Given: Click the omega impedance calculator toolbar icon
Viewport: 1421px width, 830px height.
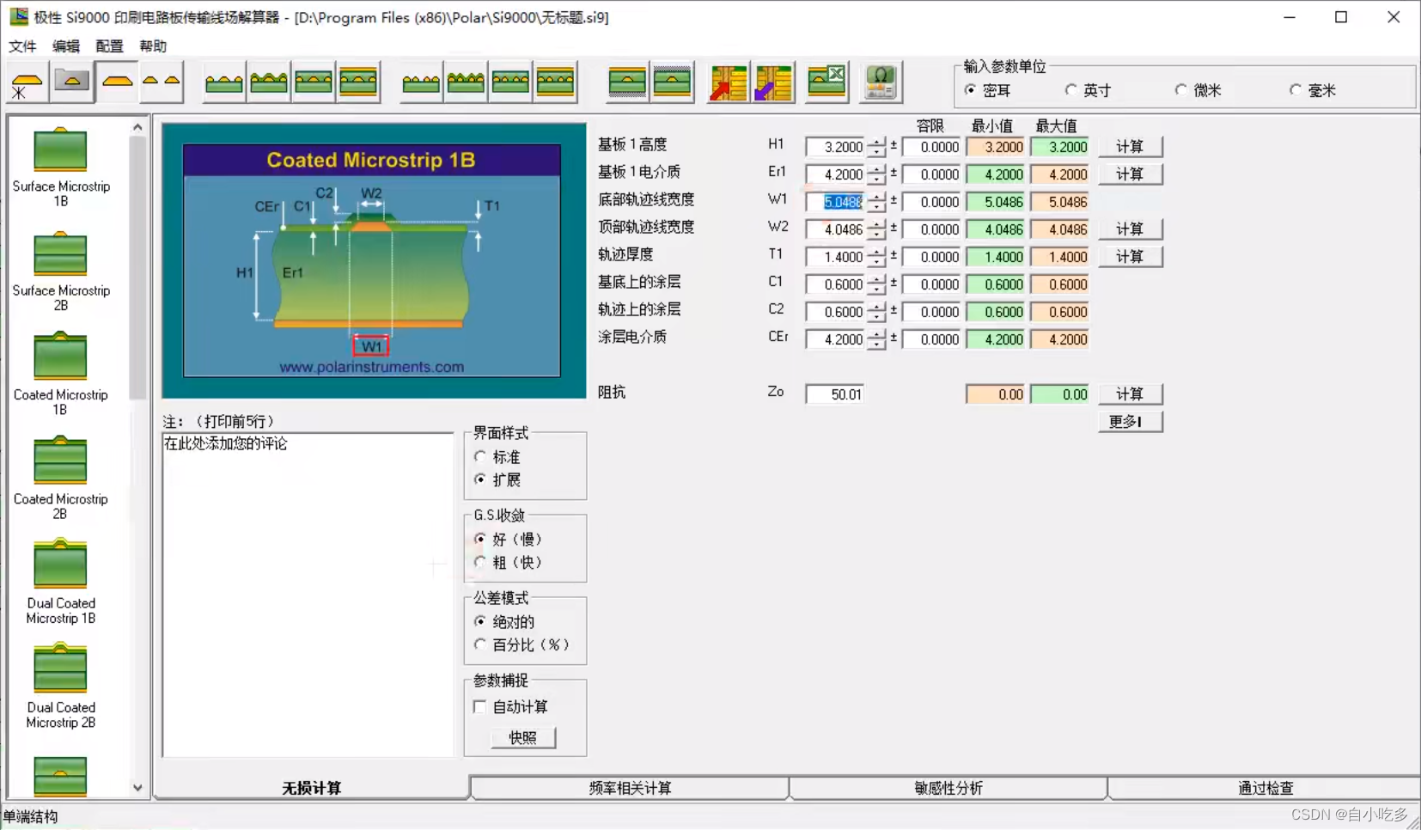Looking at the screenshot, I should click(881, 82).
